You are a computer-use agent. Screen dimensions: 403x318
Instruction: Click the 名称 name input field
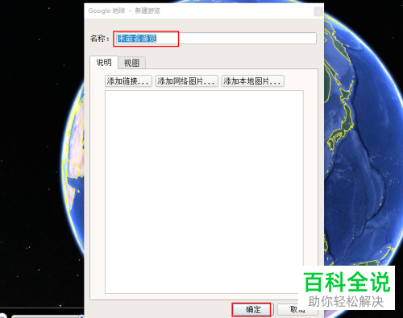[x=216, y=39]
